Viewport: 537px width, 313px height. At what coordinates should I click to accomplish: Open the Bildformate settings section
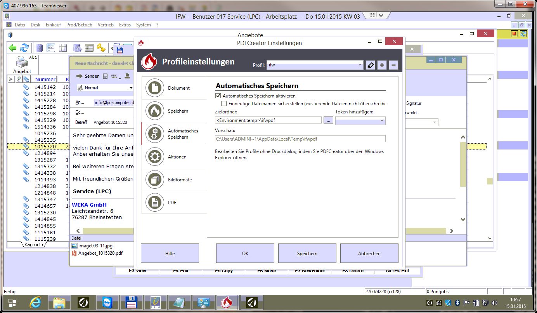click(174, 180)
